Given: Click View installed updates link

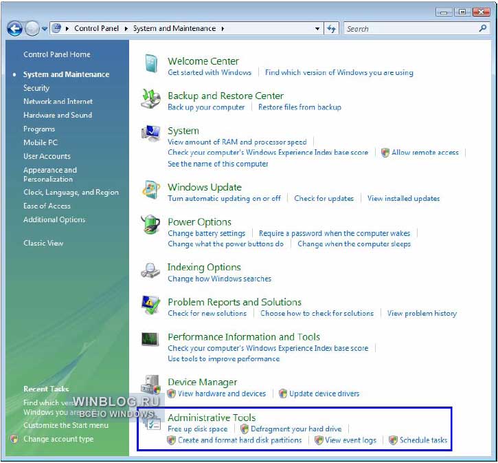Looking at the screenshot, I should click(x=403, y=198).
